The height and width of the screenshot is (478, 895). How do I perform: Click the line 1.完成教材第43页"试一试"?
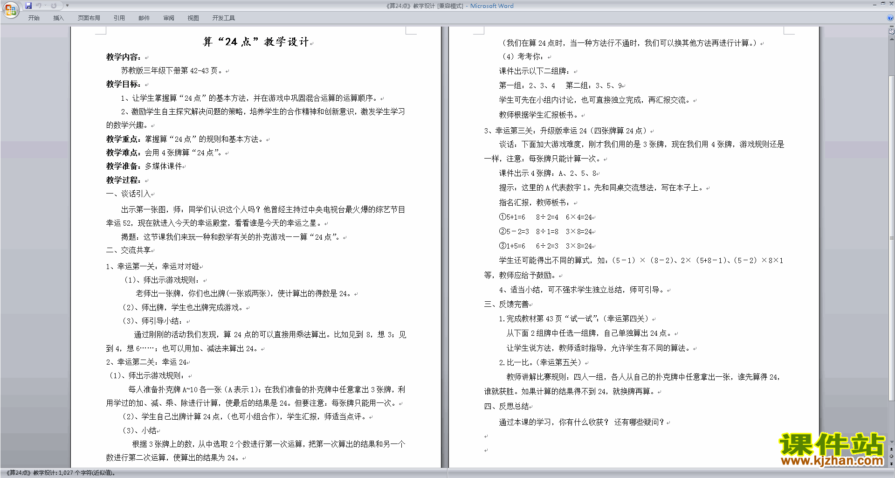click(574, 319)
